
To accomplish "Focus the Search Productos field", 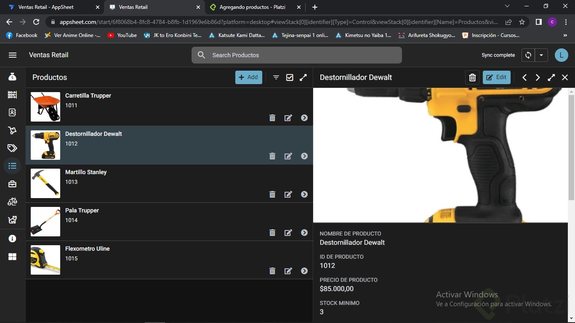I will click(x=297, y=55).
